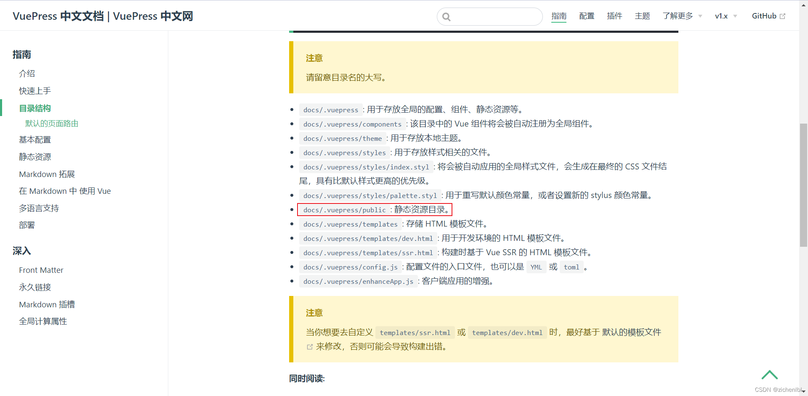Viewport: 808px width, 396px height.
Task: Click the external link icon before 来修改
Action: click(310, 347)
